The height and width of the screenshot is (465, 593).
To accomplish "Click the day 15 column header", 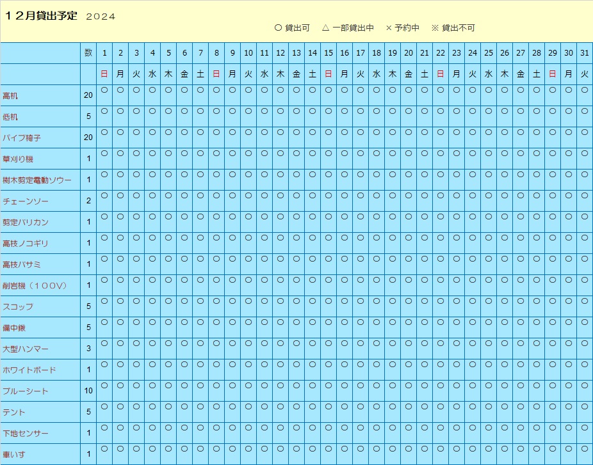I will (x=329, y=53).
